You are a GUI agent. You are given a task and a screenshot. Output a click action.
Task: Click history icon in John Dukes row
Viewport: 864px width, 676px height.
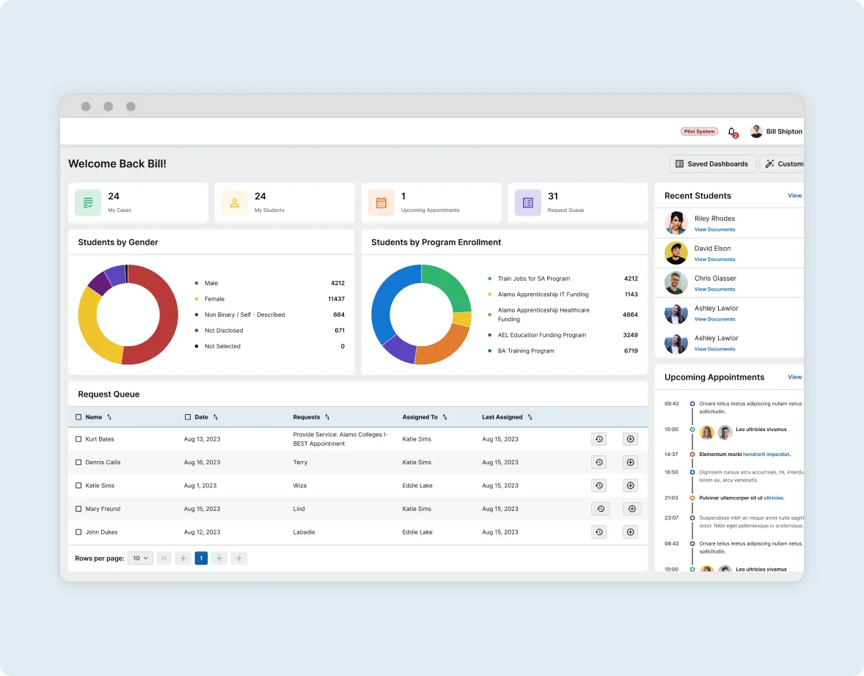click(599, 532)
